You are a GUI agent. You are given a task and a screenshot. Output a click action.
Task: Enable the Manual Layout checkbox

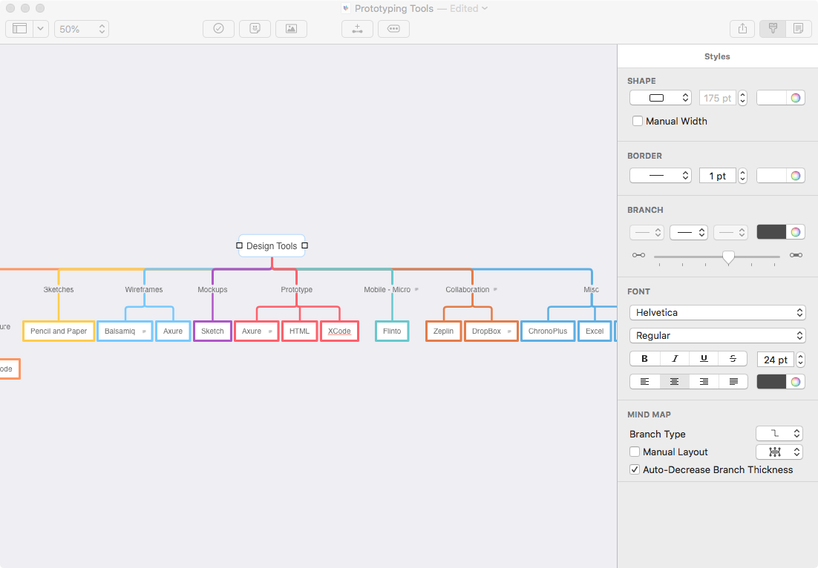635,452
